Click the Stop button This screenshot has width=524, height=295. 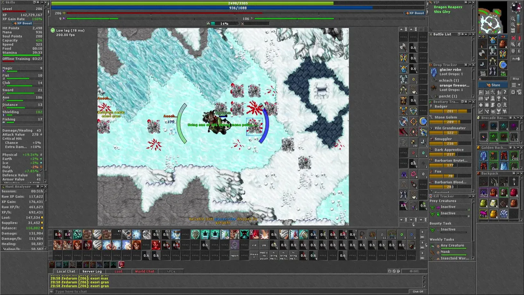tap(516, 79)
